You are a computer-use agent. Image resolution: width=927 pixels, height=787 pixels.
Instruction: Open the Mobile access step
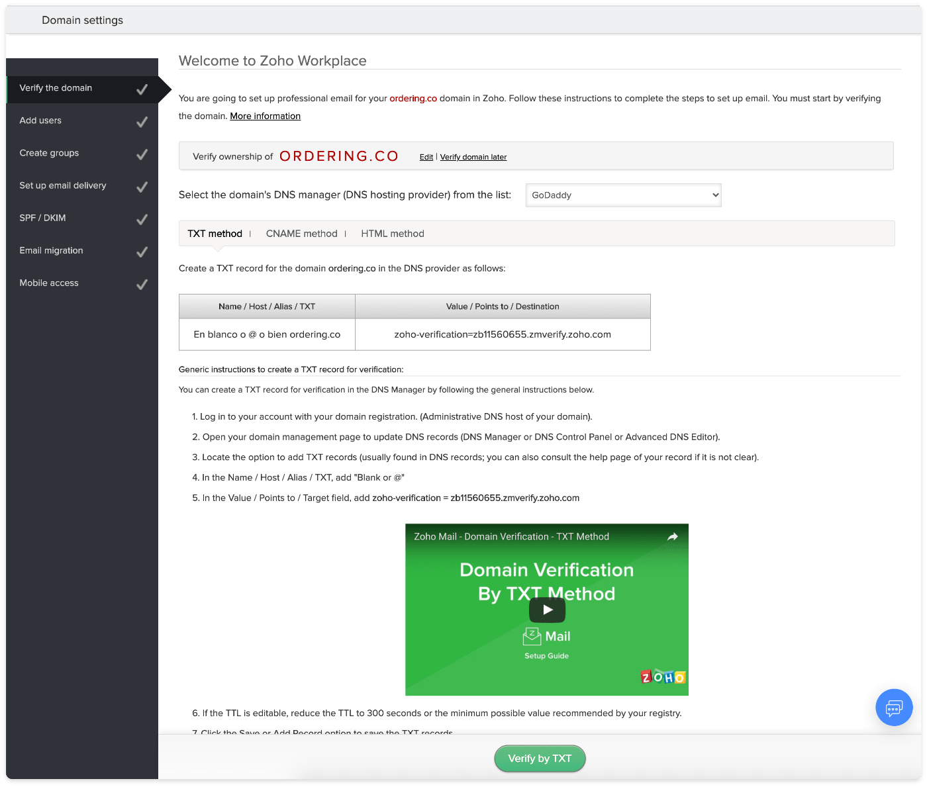82,283
